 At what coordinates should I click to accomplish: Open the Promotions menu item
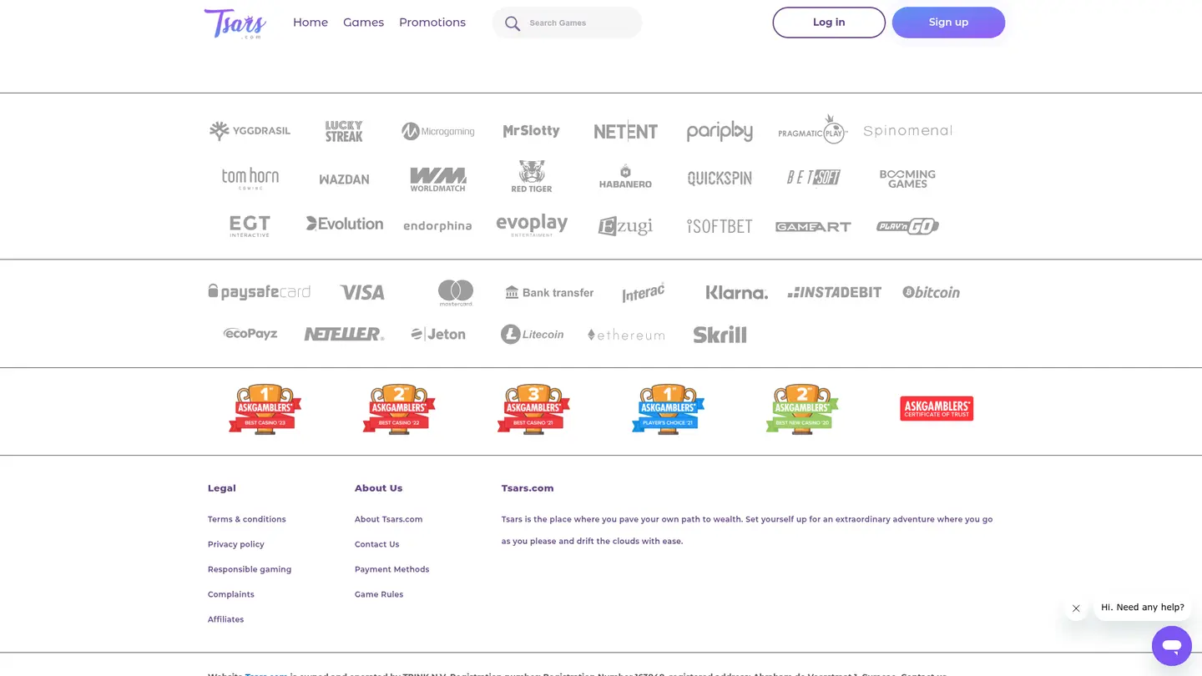432,23
